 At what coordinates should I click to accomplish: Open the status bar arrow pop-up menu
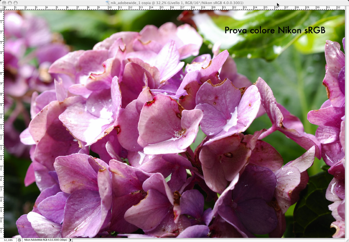click(71, 240)
